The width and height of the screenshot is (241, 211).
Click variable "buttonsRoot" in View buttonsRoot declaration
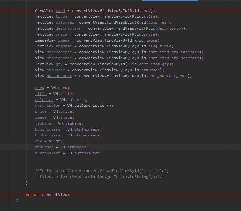59,76
